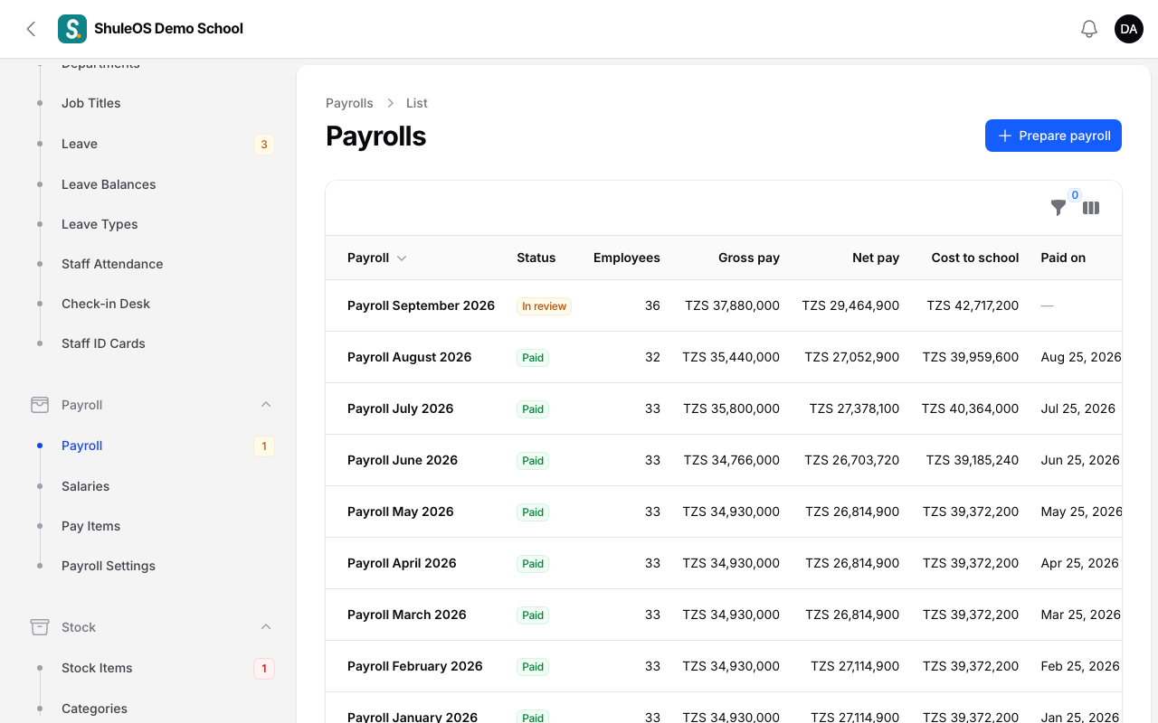Viewport: 1158px width, 723px height.
Task: Open Payroll Settings page
Action: (x=109, y=566)
